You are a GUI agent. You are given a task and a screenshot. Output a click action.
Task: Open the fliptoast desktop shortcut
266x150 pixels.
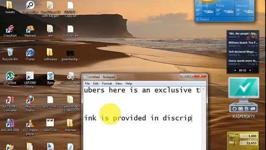pos(30,31)
